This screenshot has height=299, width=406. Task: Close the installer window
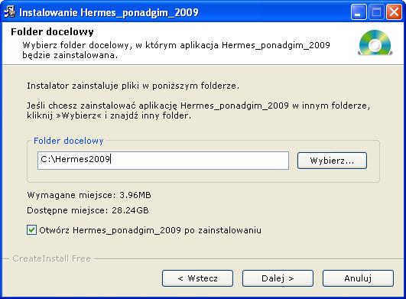click(x=394, y=12)
